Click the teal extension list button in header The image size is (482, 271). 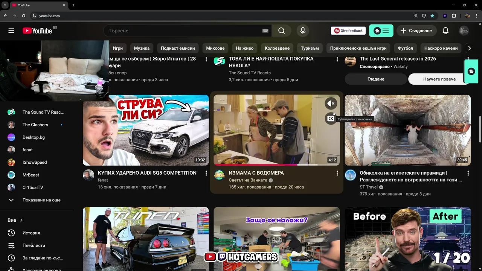381,30
